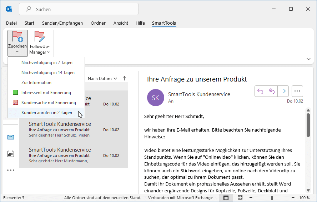This screenshot has height=202, width=317.
Task: Click in the Suchen search box
Action: click(x=79, y=9)
